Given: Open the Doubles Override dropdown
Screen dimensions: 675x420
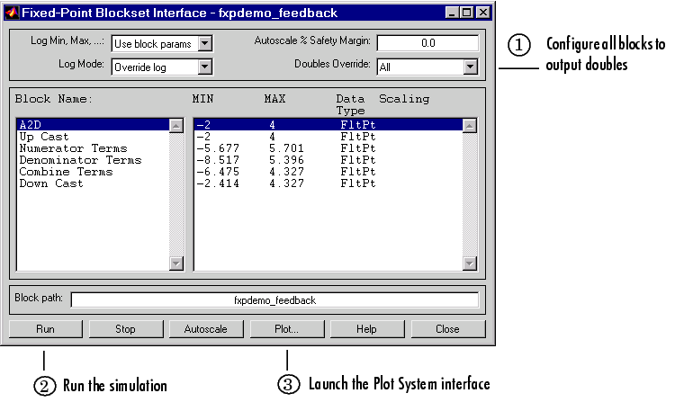Looking at the screenshot, I should click(470, 66).
